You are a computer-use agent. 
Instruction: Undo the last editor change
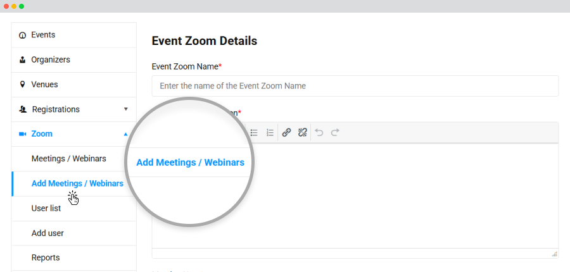319,133
